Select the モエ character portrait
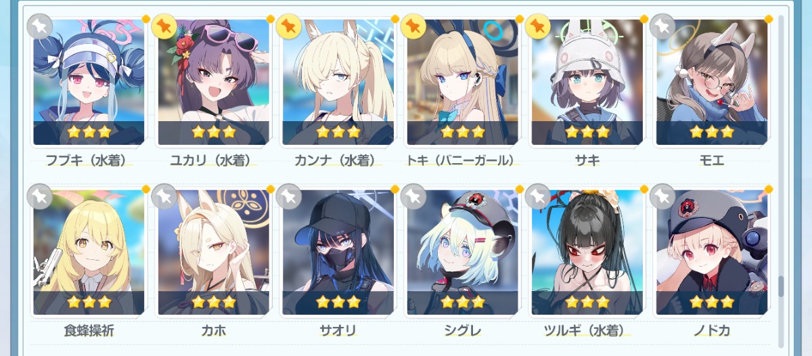The height and width of the screenshot is (356, 812). coord(711,82)
